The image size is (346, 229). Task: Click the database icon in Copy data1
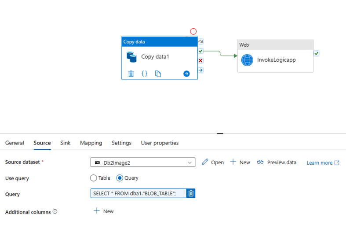pyautogui.click(x=131, y=57)
